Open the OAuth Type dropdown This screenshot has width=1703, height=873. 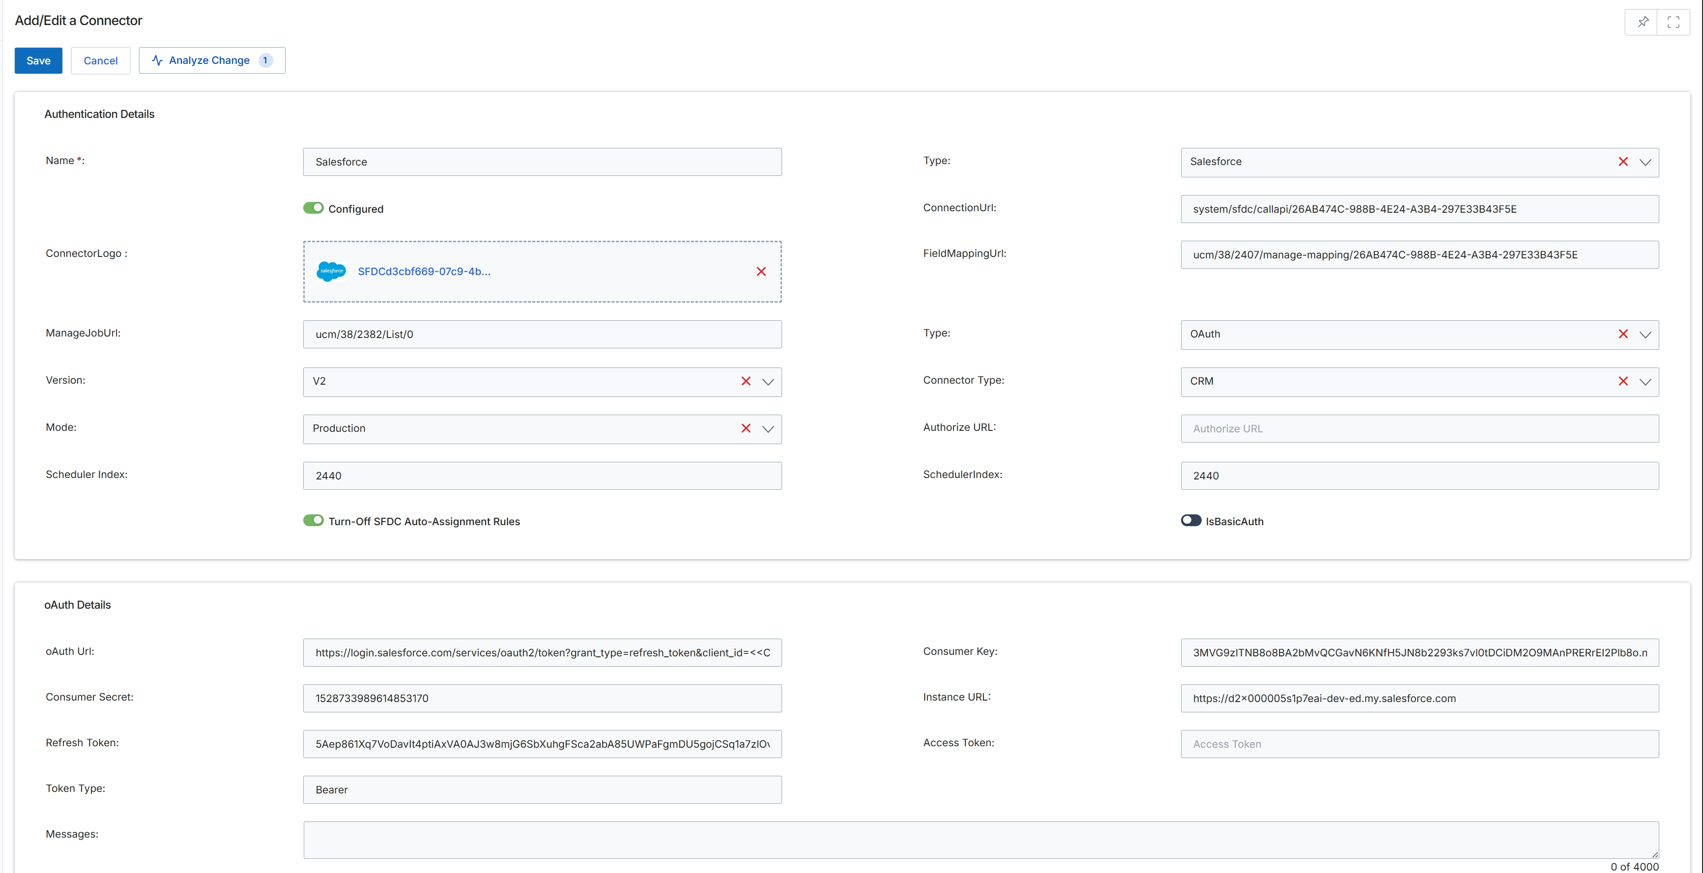1645,335
